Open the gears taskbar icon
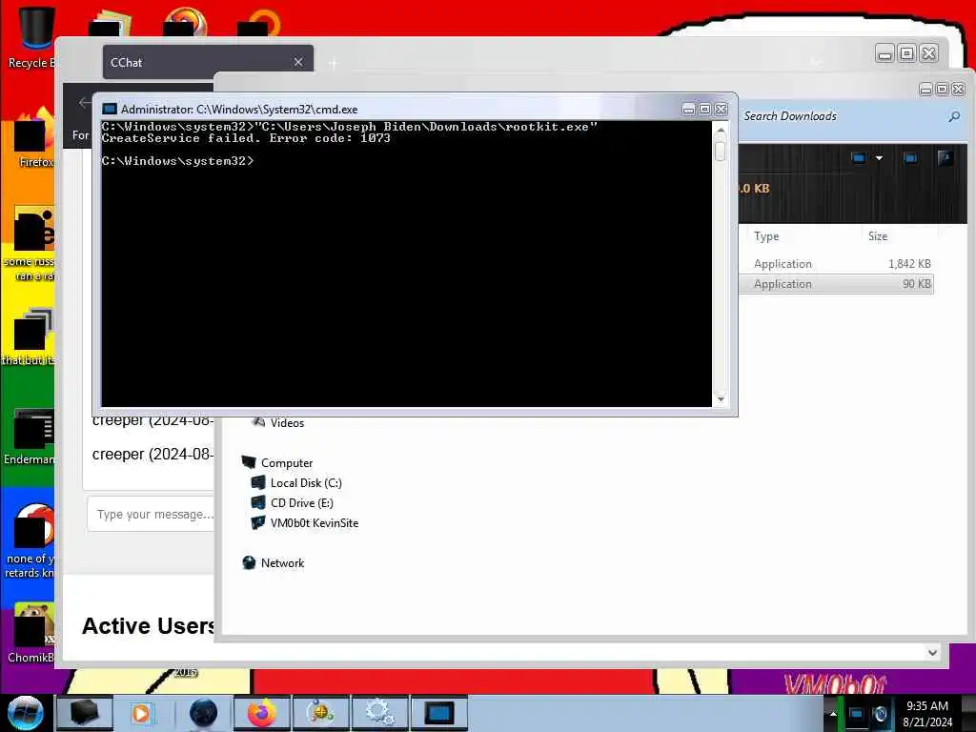 [x=379, y=713]
